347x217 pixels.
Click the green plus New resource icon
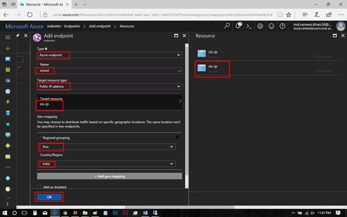[x=7, y=48]
